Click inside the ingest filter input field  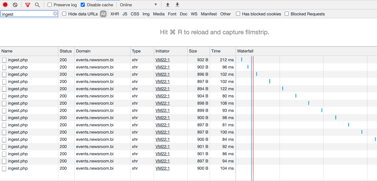tap(25, 14)
